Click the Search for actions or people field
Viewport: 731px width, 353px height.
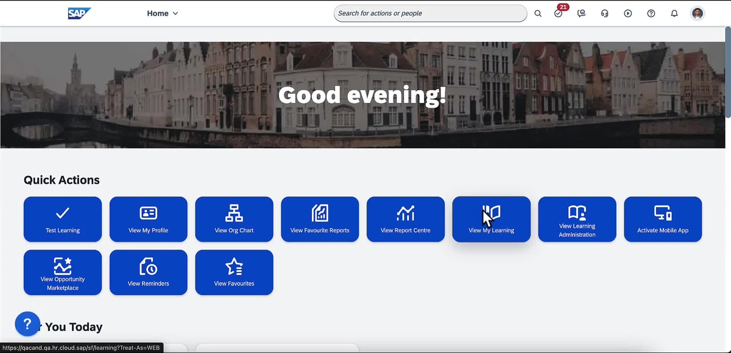coord(429,13)
